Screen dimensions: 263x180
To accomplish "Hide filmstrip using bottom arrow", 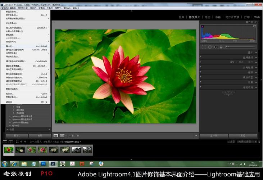I will coord(131,159).
